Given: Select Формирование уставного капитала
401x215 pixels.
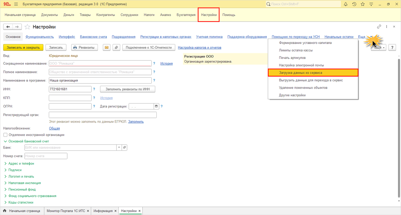Looking at the screenshot, I should (313, 43).
